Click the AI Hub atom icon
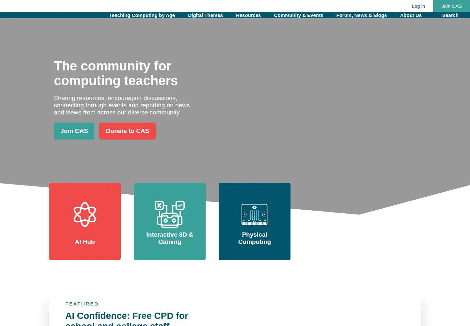 coord(85,214)
